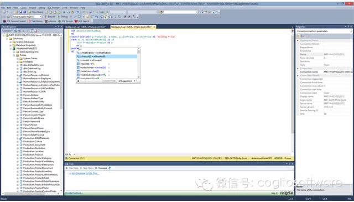Select the highlighted ProductID join suggestion
This screenshot has height=202, width=354.
[x=107, y=56]
